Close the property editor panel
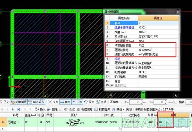Screen dimensions: 192x132 [x=178, y=12]
